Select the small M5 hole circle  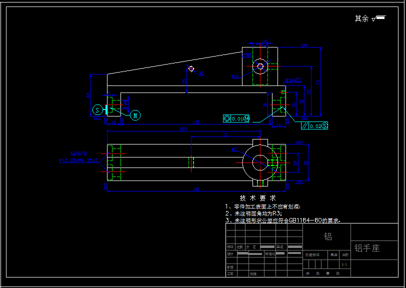191,68
